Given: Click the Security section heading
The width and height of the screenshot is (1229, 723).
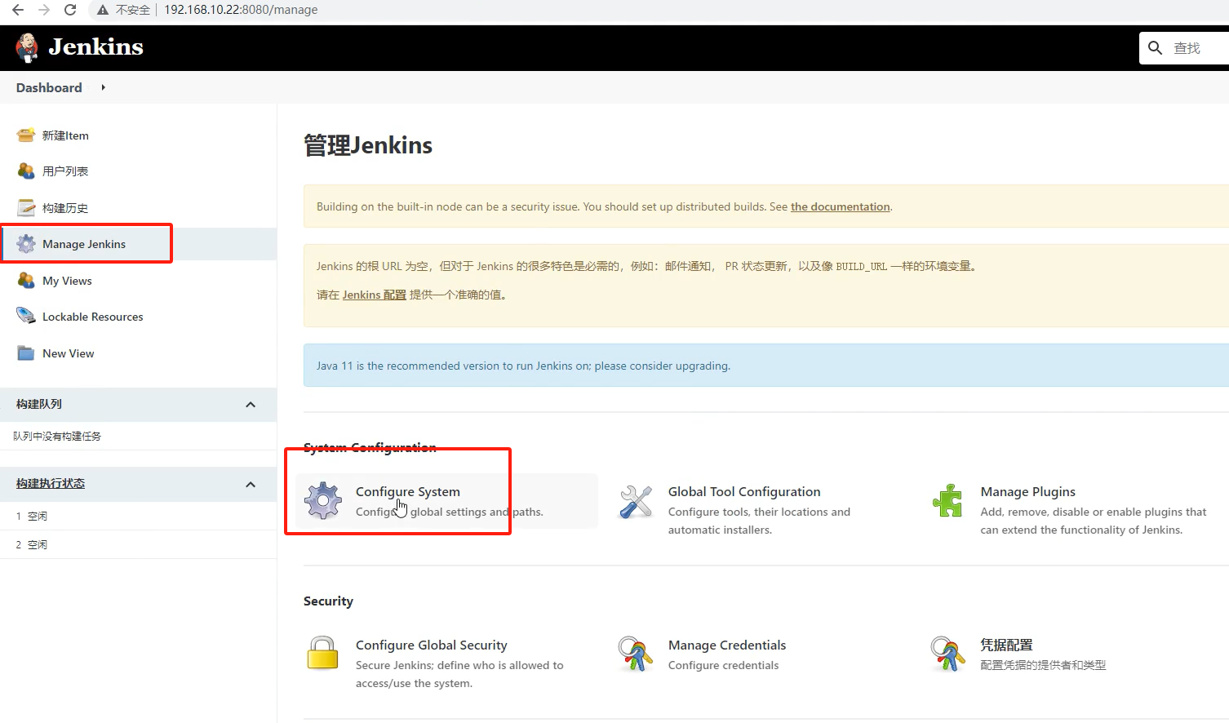Looking at the screenshot, I should click(x=328, y=601).
